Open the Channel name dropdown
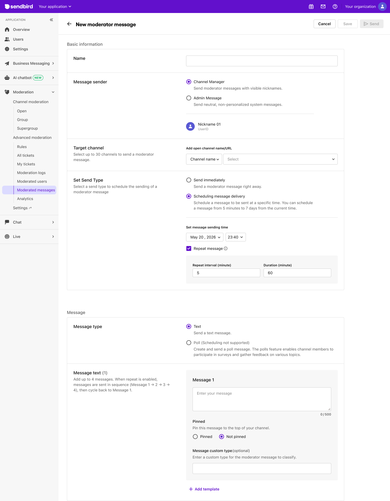 [204, 159]
